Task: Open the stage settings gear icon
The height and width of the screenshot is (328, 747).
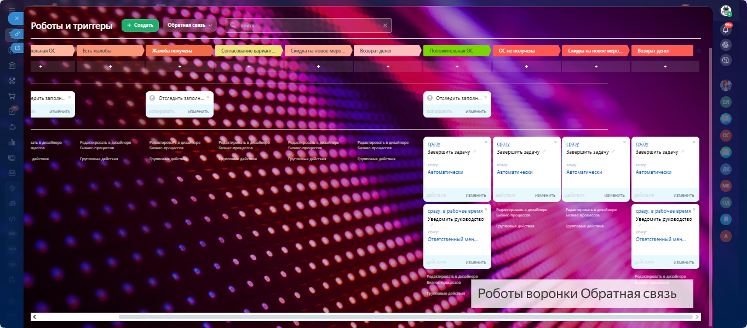Action: pyautogui.click(x=698, y=51)
